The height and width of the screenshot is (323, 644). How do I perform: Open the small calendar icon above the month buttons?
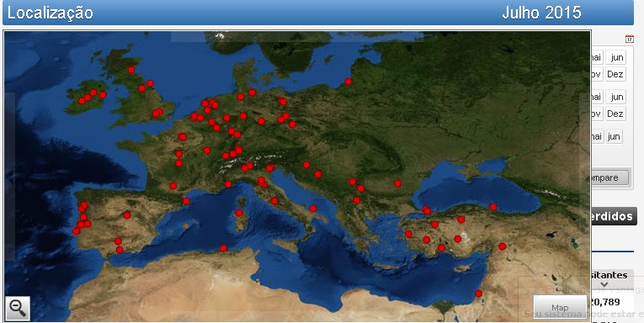(629, 39)
